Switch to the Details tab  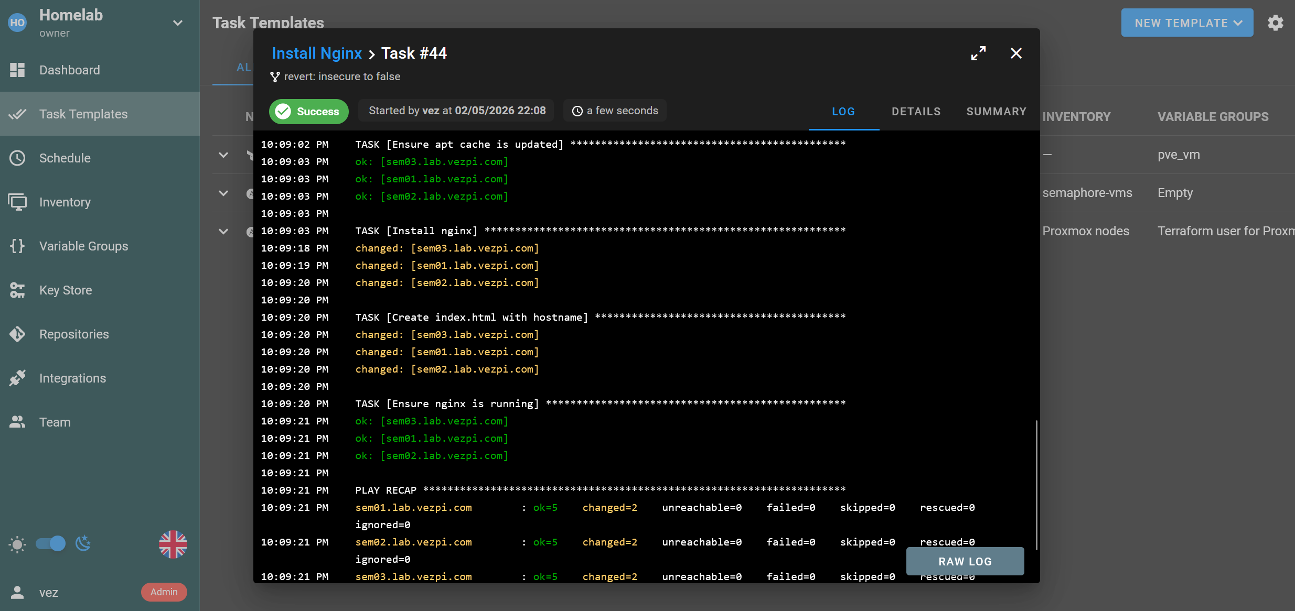click(x=916, y=112)
